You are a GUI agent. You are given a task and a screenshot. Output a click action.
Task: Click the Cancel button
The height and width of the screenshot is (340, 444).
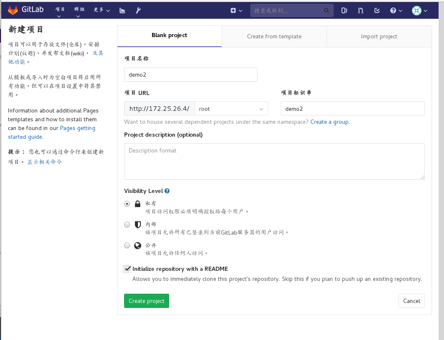click(x=412, y=301)
